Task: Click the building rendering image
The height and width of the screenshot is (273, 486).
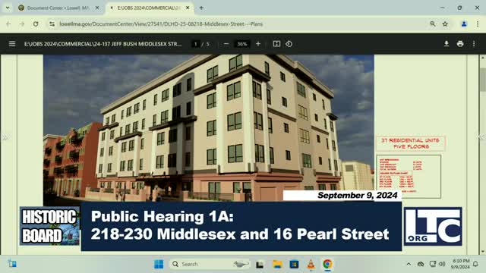Action: tap(209, 128)
